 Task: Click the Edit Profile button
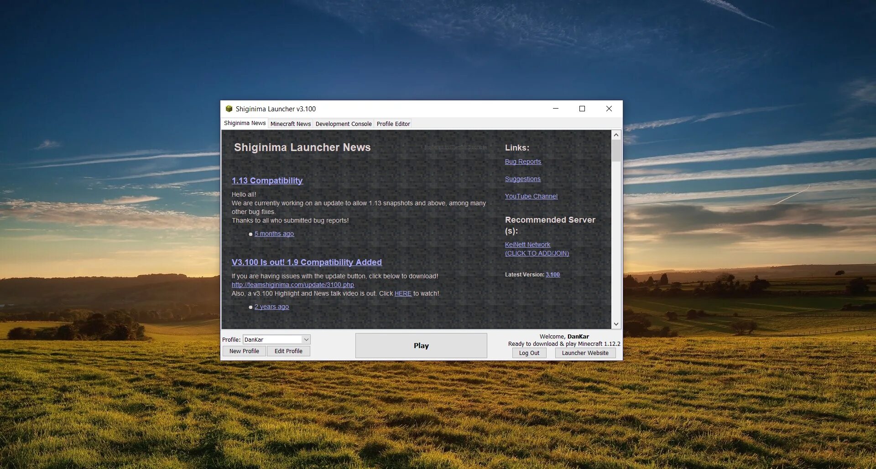tap(288, 351)
